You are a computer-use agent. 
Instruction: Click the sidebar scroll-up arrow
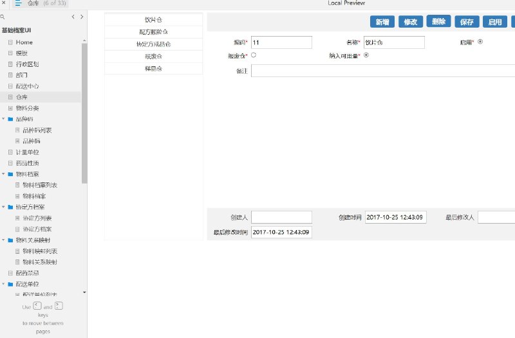tap(84, 40)
